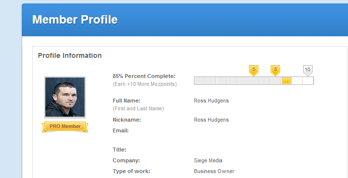
Task: Click the full name value Ross Hudgens
Action: [211, 101]
